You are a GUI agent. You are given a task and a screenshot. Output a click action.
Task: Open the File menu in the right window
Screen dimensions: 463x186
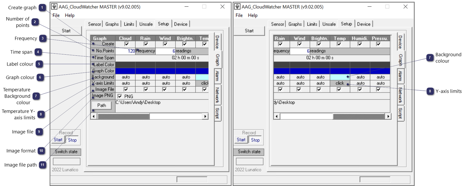tap(239, 15)
